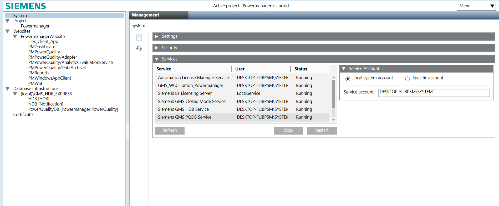This screenshot has width=499, height=206.
Task: Click the Save disk icon
Action: pyautogui.click(x=139, y=37)
